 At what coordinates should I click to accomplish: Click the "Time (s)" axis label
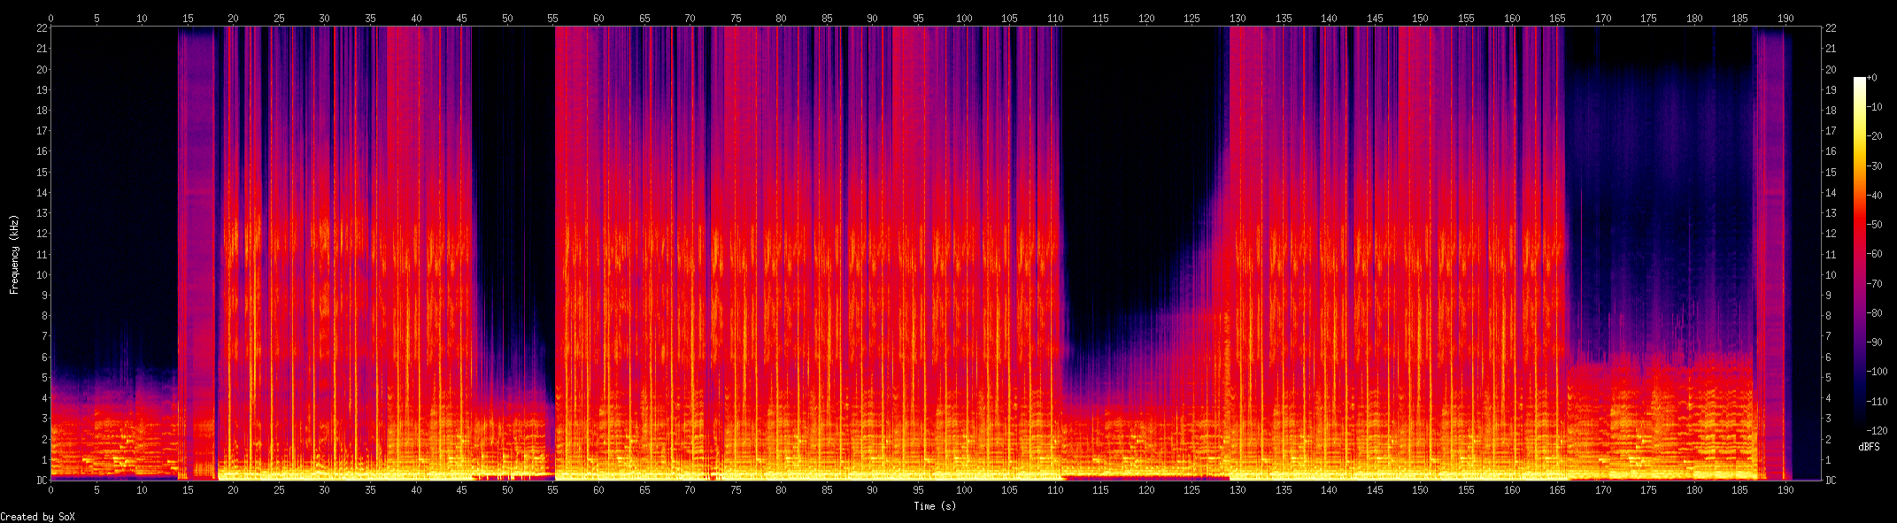(x=935, y=506)
